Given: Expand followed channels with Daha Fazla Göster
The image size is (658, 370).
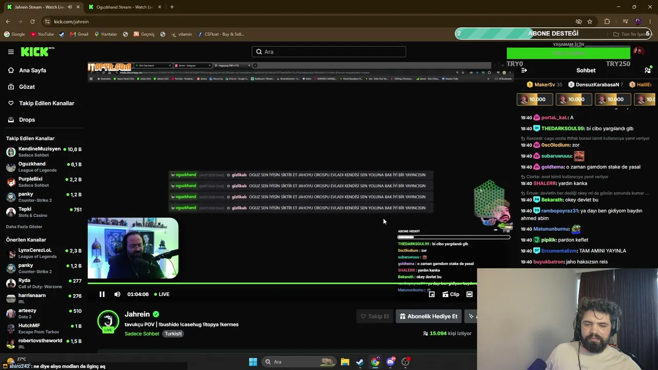Looking at the screenshot, I should pyautogui.click(x=24, y=227).
